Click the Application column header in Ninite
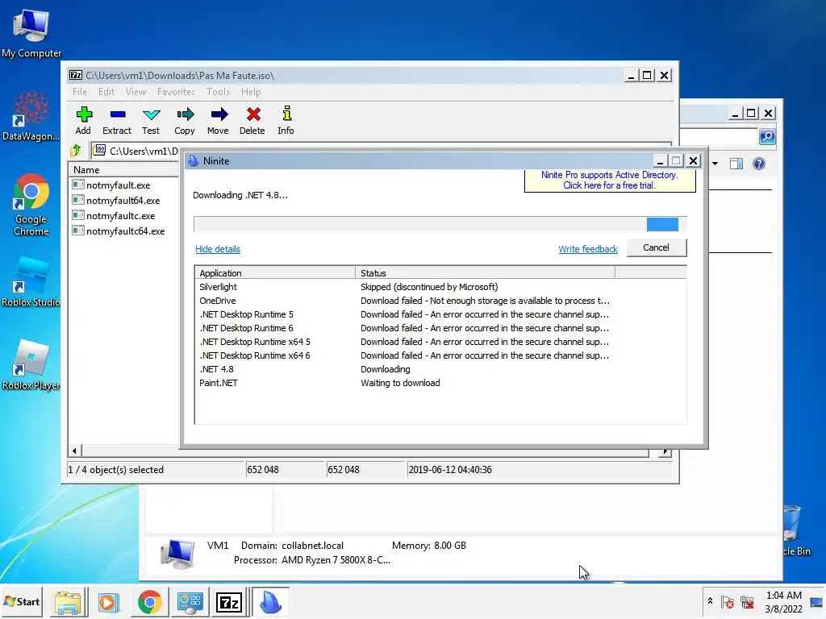The image size is (826, 619). point(275,273)
